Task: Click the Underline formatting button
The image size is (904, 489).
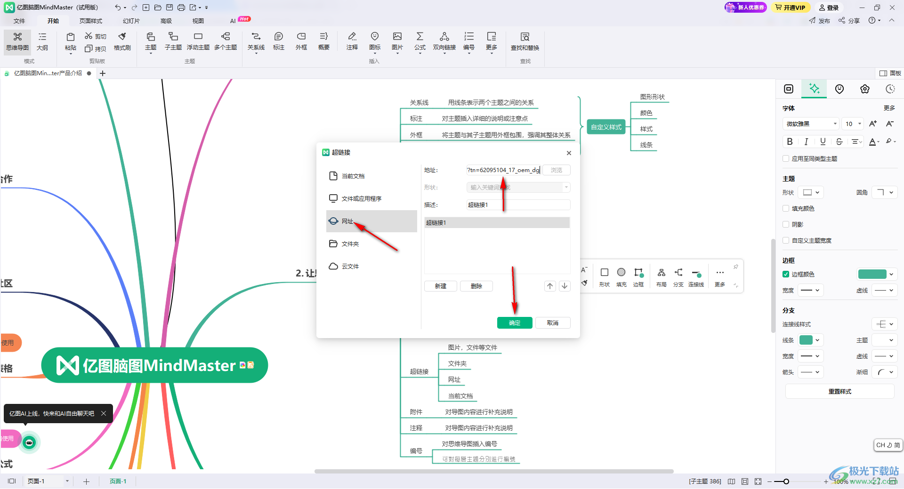Action: 823,142
